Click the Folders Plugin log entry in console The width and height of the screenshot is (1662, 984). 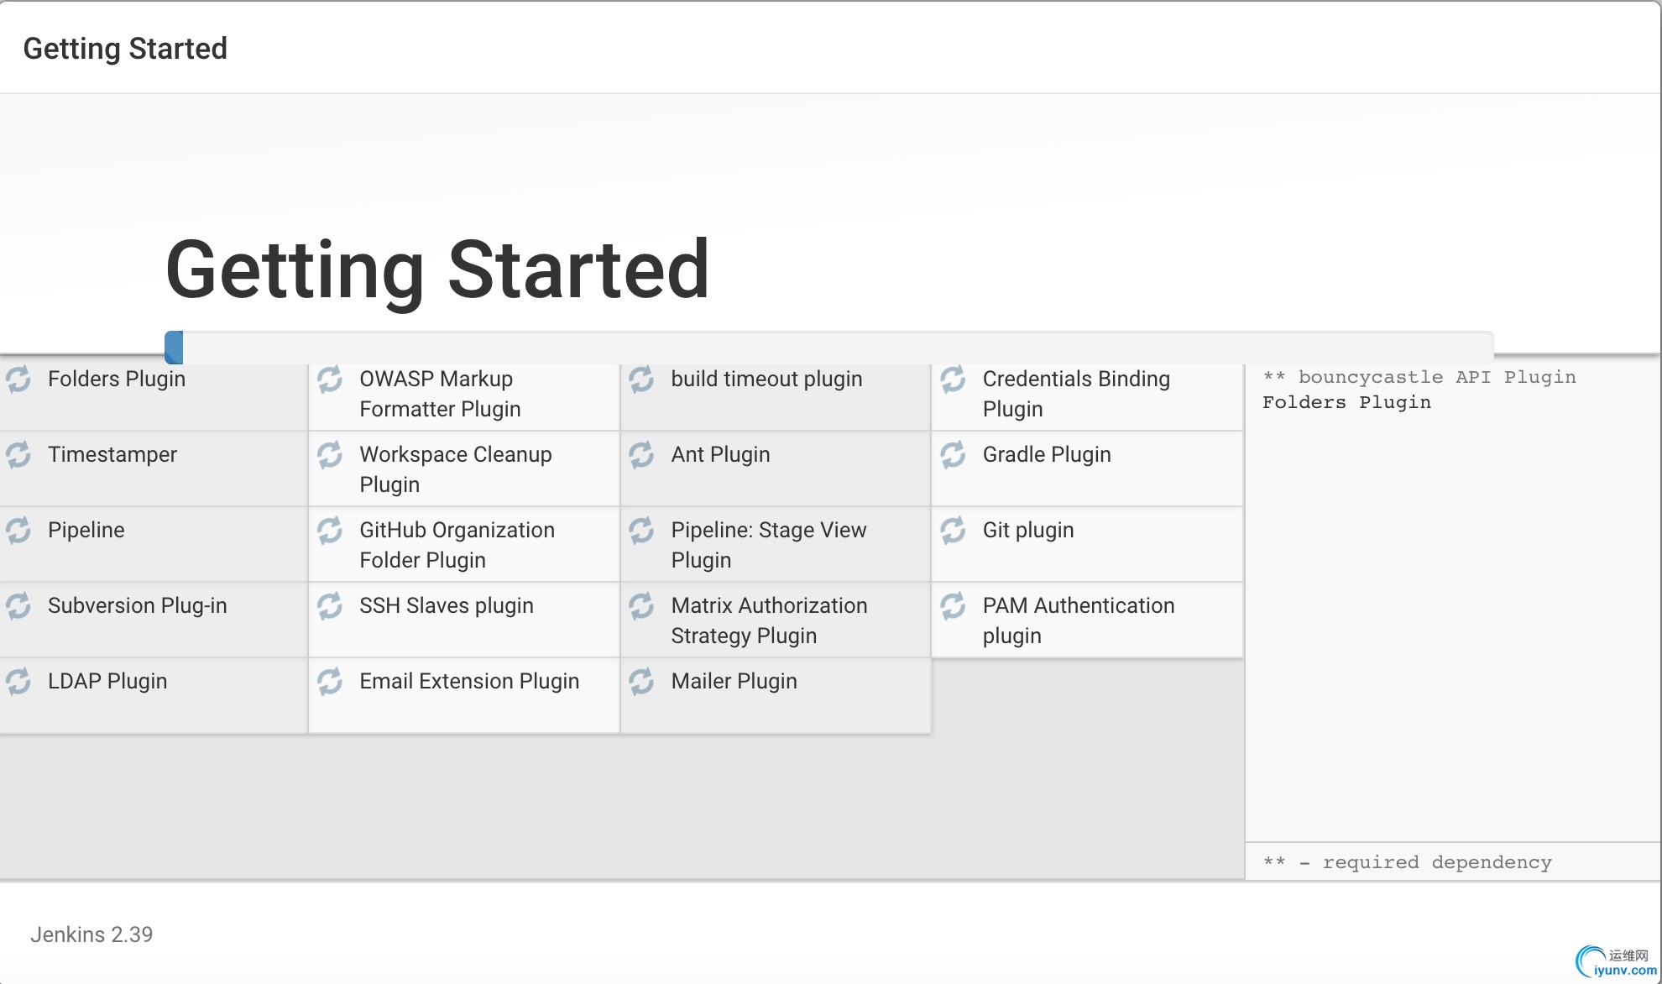tap(1347, 403)
